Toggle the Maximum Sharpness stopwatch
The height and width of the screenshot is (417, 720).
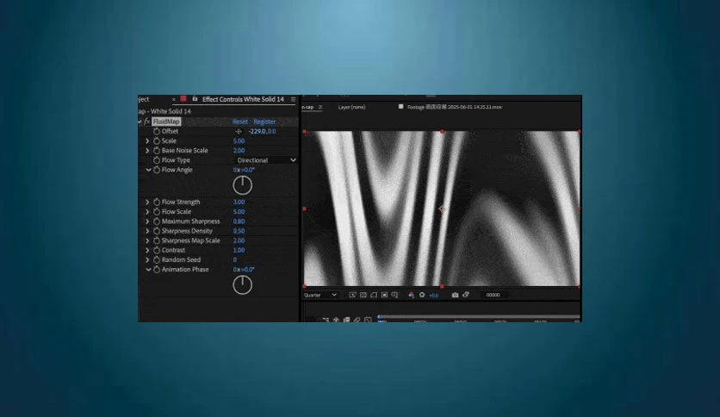tap(157, 221)
